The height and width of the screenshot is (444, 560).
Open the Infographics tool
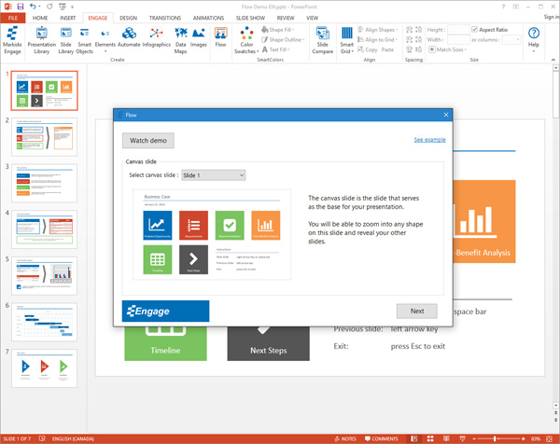(157, 37)
